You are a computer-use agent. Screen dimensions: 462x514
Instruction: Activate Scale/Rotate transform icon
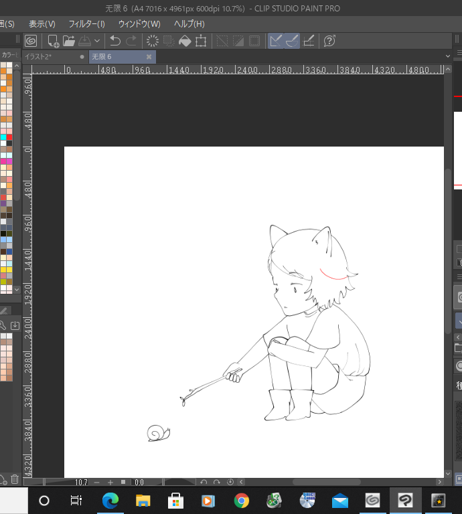201,41
